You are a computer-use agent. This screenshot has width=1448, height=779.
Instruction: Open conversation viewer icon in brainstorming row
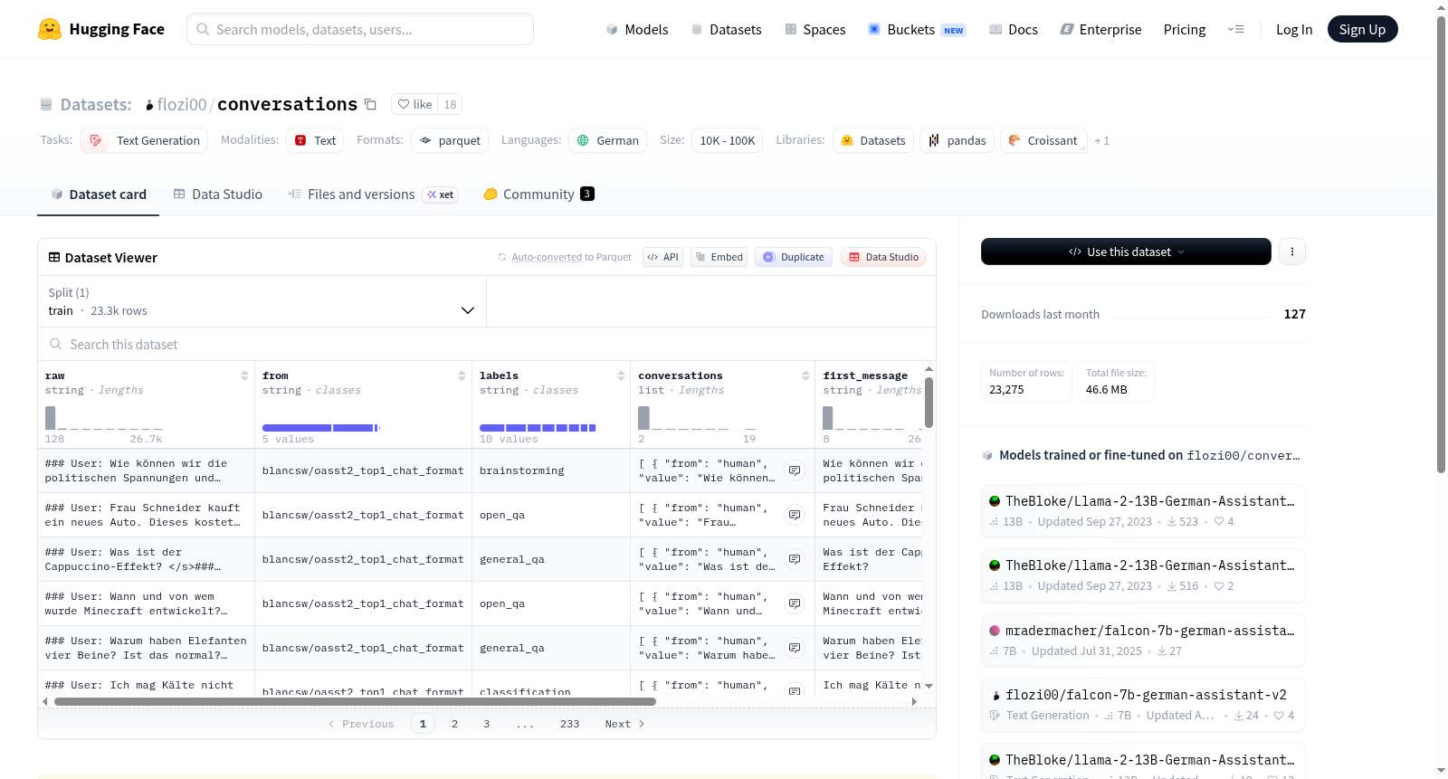tap(795, 470)
